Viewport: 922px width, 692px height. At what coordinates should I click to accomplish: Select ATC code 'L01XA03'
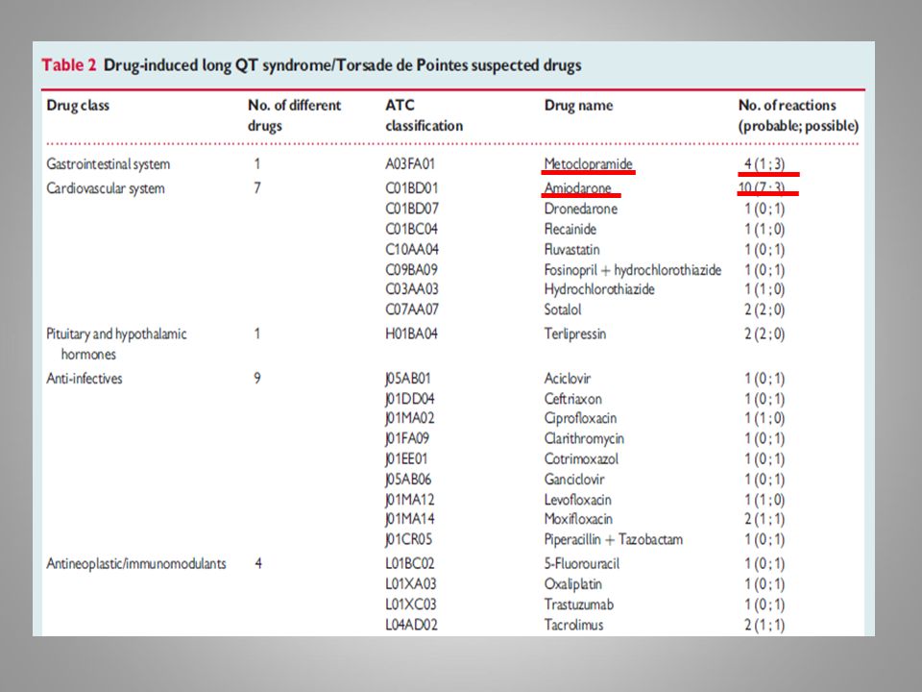(411, 584)
